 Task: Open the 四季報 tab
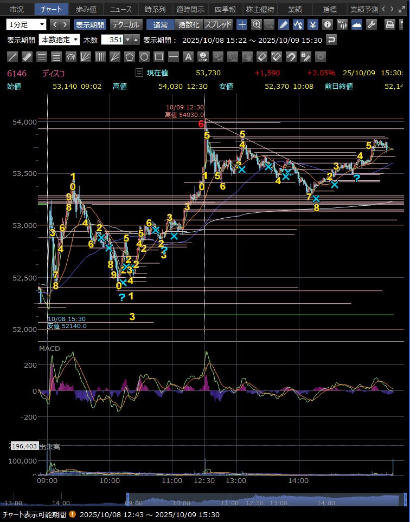(x=225, y=9)
